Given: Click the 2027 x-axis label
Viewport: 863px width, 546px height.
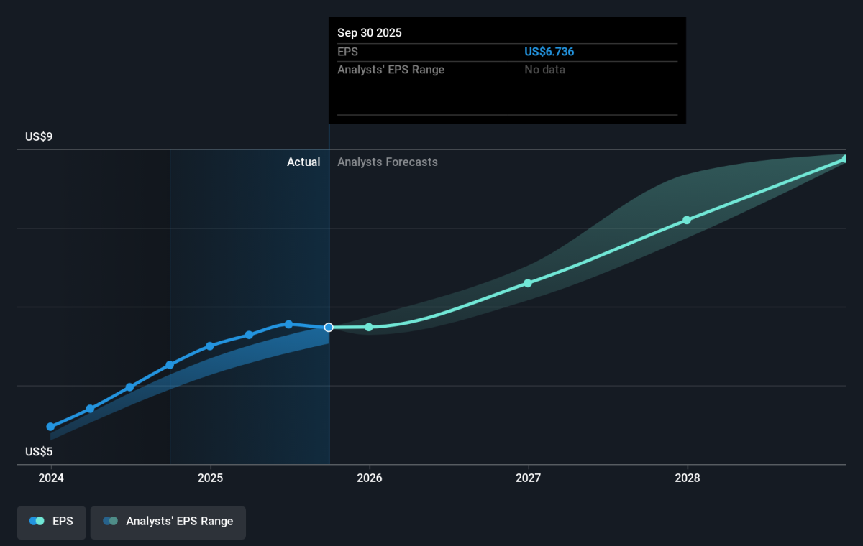Looking at the screenshot, I should click(x=528, y=478).
